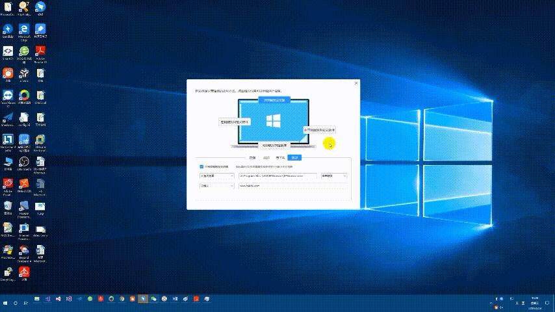Show hidden system tray icons chevron

(491, 304)
